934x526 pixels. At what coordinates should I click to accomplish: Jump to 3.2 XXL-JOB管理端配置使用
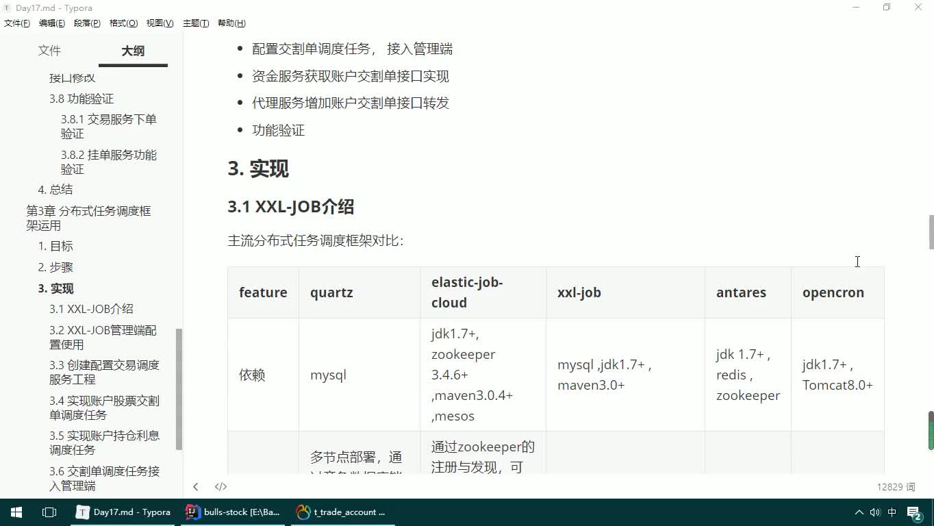point(103,337)
